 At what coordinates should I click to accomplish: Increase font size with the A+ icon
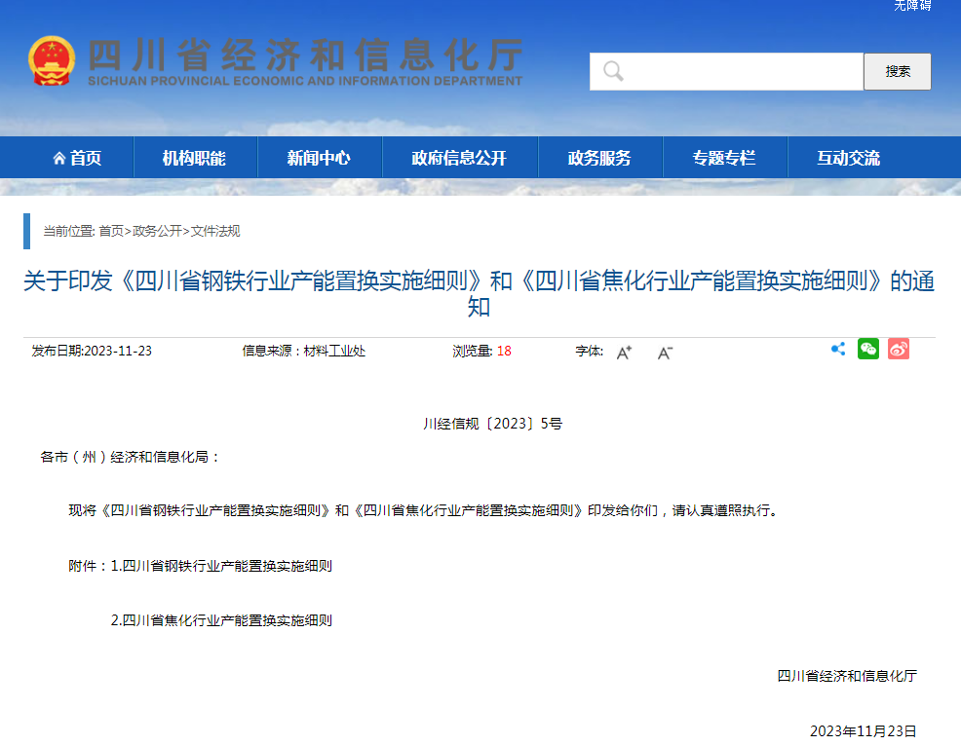[624, 353]
